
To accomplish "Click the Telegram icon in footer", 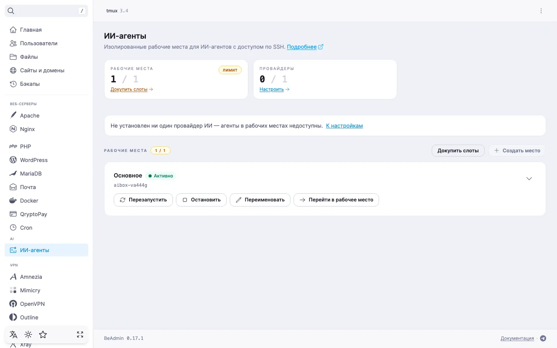I will (x=543, y=338).
